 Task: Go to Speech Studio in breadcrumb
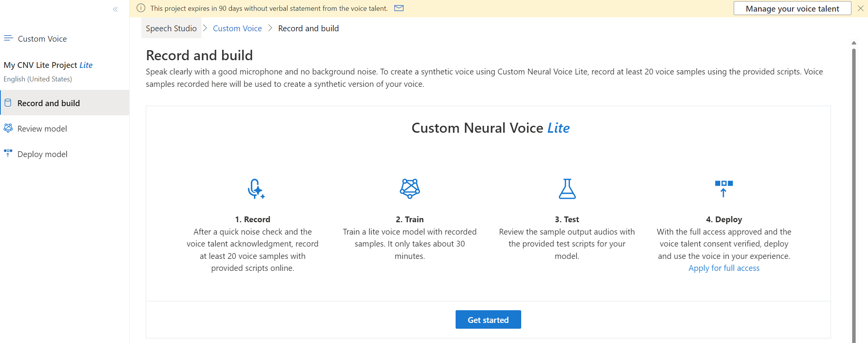click(x=171, y=29)
